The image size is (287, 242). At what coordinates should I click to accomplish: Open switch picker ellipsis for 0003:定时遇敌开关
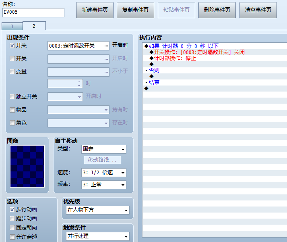coord(106,46)
